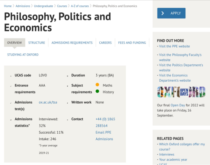This screenshot has height=165, width=210.
Task: Go to A-Z of courses breadcrumb
Action: (x=80, y=6)
